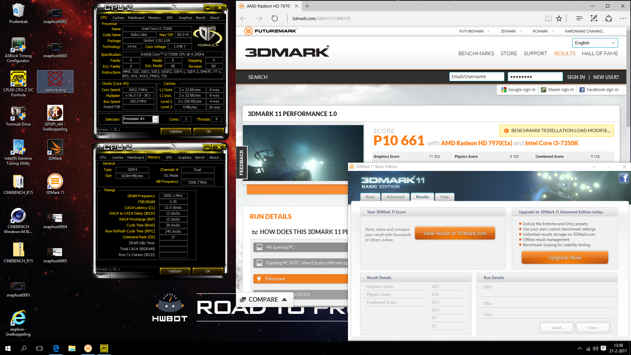This screenshot has height=355, width=631.
Task: Click Steam sign in button
Action: 557,89
